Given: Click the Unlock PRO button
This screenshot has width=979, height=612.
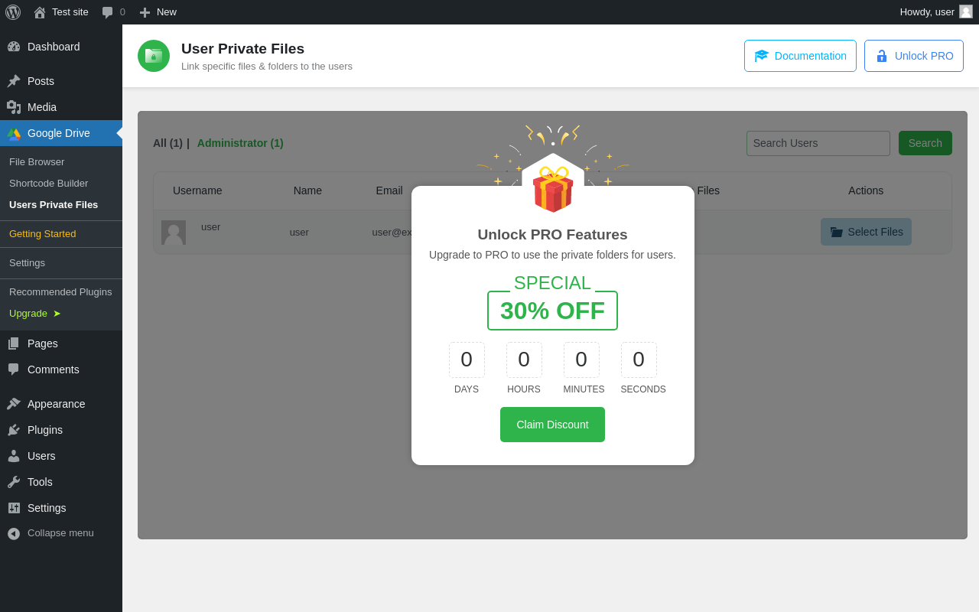Looking at the screenshot, I should point(914,56).
